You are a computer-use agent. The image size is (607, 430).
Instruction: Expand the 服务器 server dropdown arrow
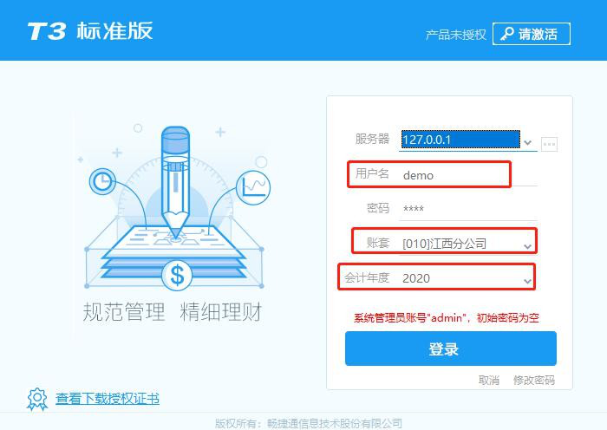(527, 142)
